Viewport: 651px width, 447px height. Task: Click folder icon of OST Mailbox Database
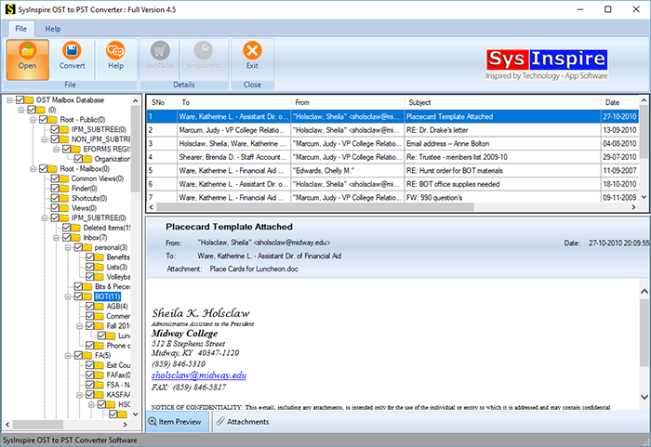(29, 100)
